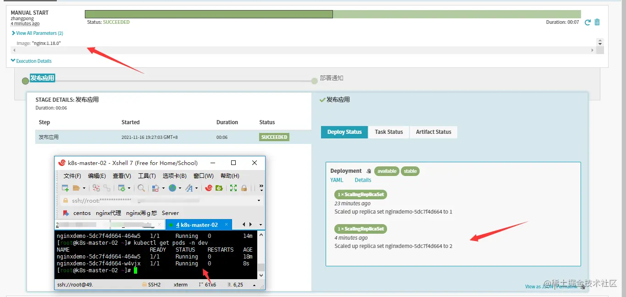The width and height of the screenshot is (626, 297).
Task: Click the parameters box up scroll arrow
Action: [599, 41]
